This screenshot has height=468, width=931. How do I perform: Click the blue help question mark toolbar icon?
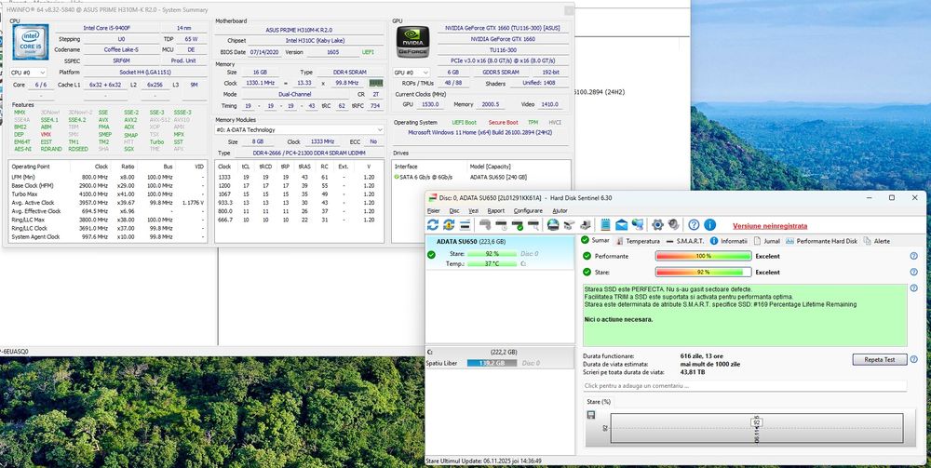click(694, 225)
